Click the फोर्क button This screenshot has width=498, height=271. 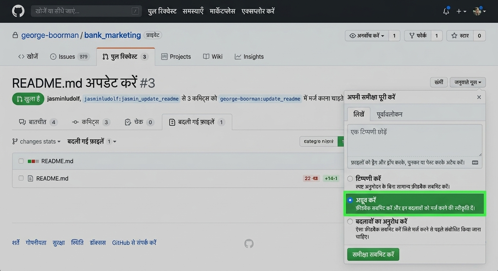pyautogui.click(x=418, y=36)
